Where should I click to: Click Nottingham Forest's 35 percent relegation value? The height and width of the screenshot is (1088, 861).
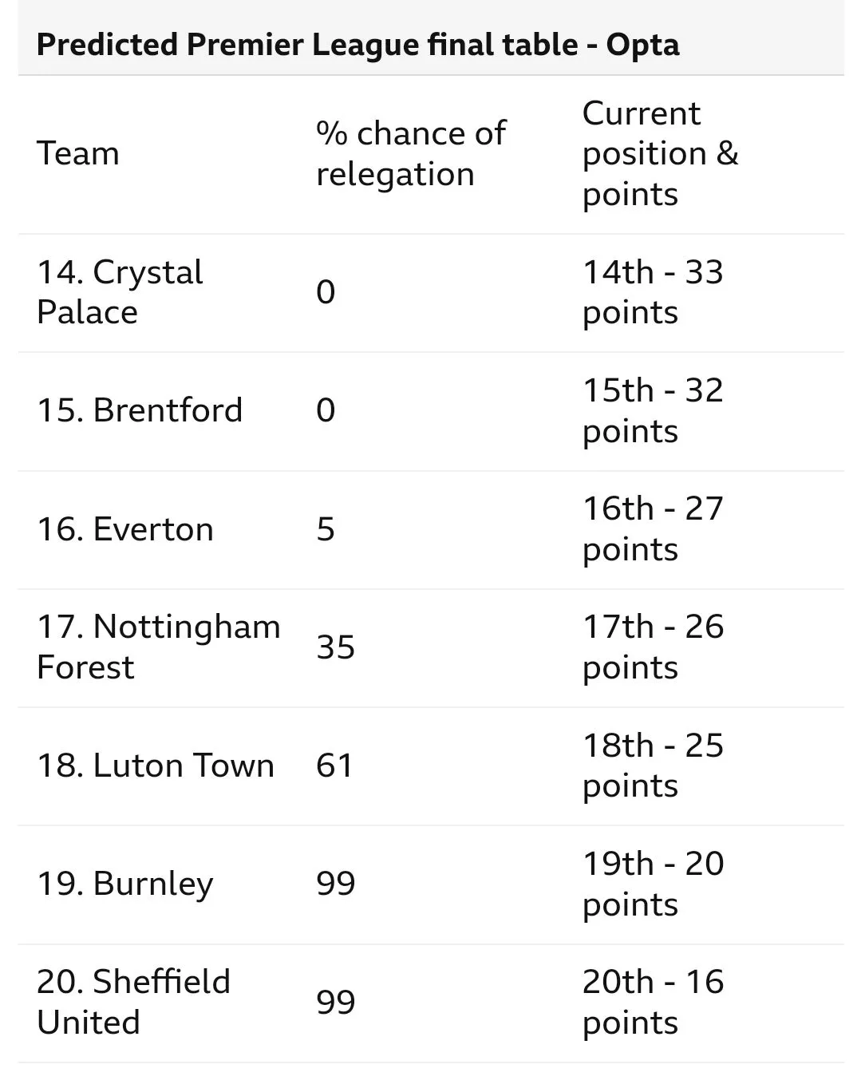pyautogui.click(x=335, y=647)
